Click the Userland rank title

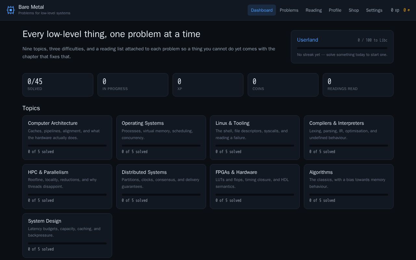pos(307,40)
